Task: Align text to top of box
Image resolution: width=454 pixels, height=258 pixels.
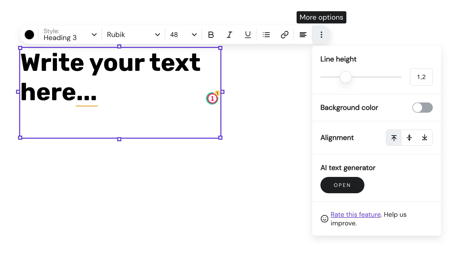Action: pyautogui.click(x=394, y=138)
